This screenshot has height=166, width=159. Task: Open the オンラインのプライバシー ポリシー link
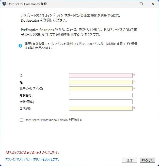coord(33,159)
